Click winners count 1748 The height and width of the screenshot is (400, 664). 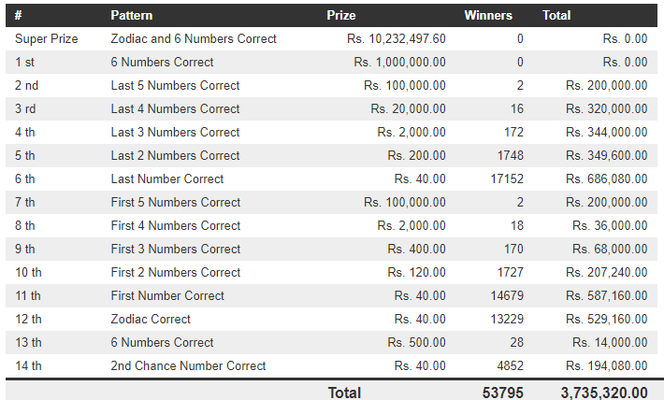(510, 156)
